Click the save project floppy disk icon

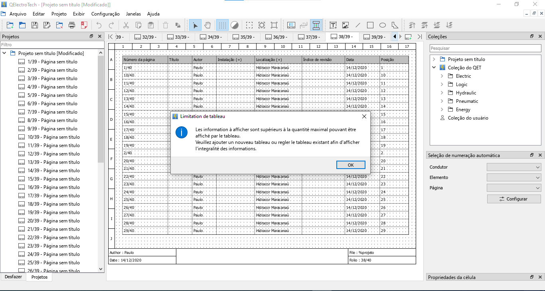pos(35,25)
